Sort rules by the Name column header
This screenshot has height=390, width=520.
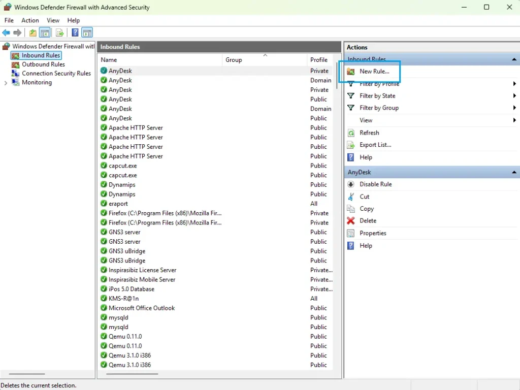[160, 60]
